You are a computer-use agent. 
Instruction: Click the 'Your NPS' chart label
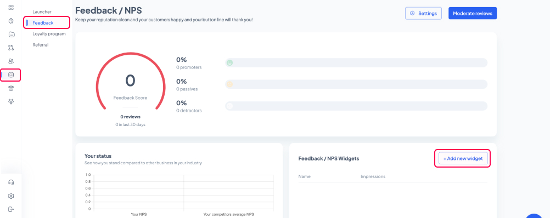[138, 214]
